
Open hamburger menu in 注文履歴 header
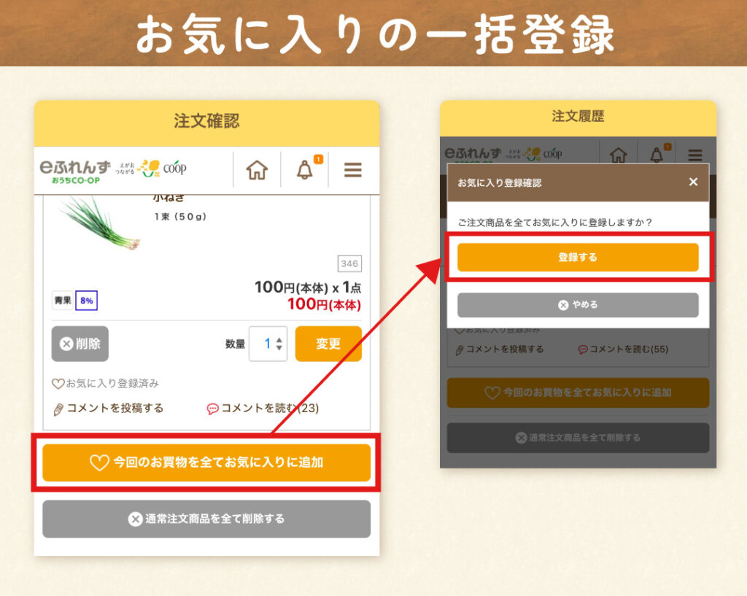click(695, 155)
